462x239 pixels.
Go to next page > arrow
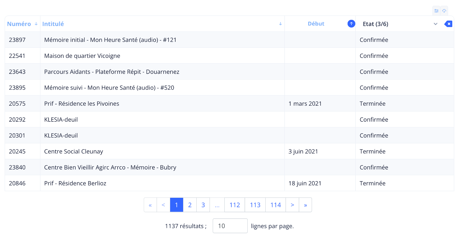point(292,205)
